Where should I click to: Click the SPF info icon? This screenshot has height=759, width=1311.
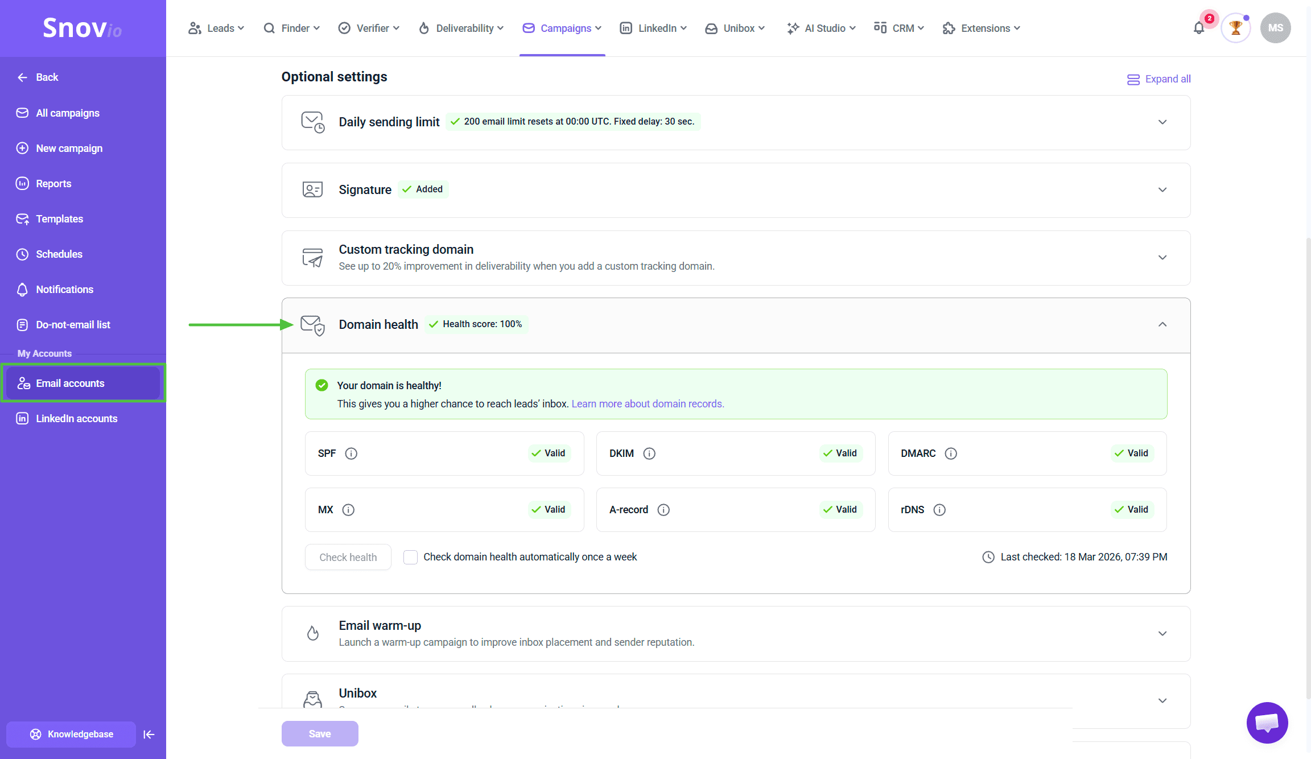tap(351, 453)
